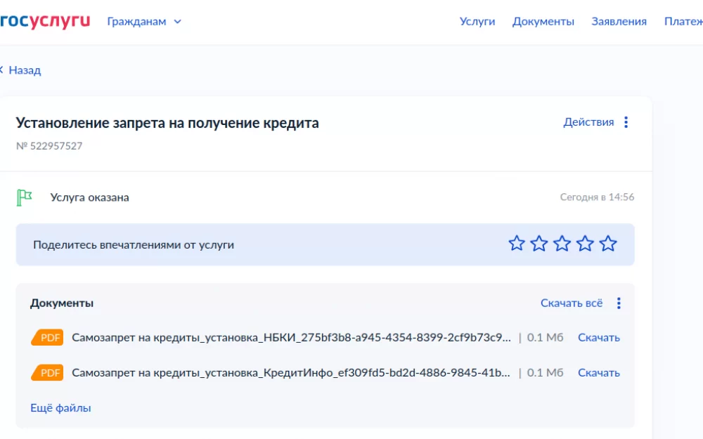The height and width of the screenshot is (439, 703).
Task: Select Платежи in the top navigation
Action: [x=683, y=21]
